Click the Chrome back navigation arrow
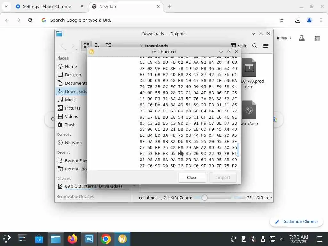The height and width of the screenshot is (246, 328). click(7, 20)
